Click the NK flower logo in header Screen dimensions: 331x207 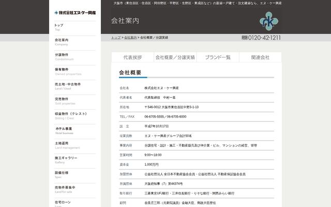click(269, 21)
